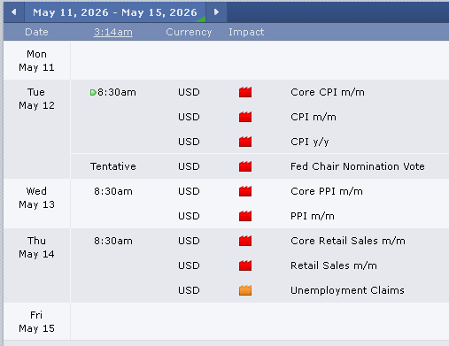Click red impact icon for Fed Chair Nomination Vote

pyautogui.click(x=245, y=166)
